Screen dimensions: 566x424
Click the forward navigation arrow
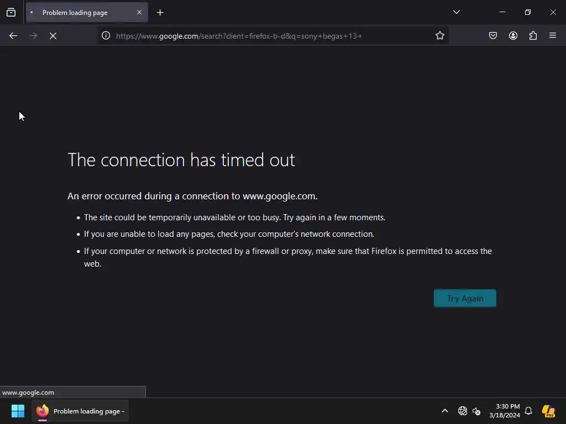[33, 36]
